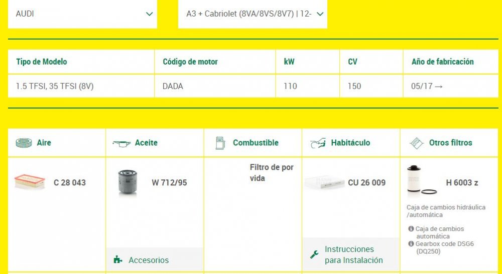The height and width of the screenshot is (274, 502).
Task: Click the Gearbox code DSG6 (DQ250) note
Action: (444, 247)
